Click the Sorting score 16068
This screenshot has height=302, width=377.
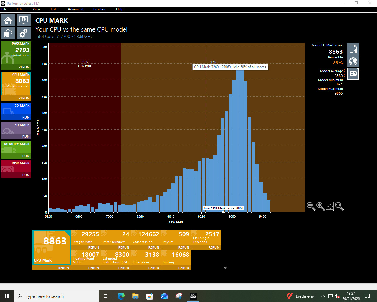pos(180,255)
